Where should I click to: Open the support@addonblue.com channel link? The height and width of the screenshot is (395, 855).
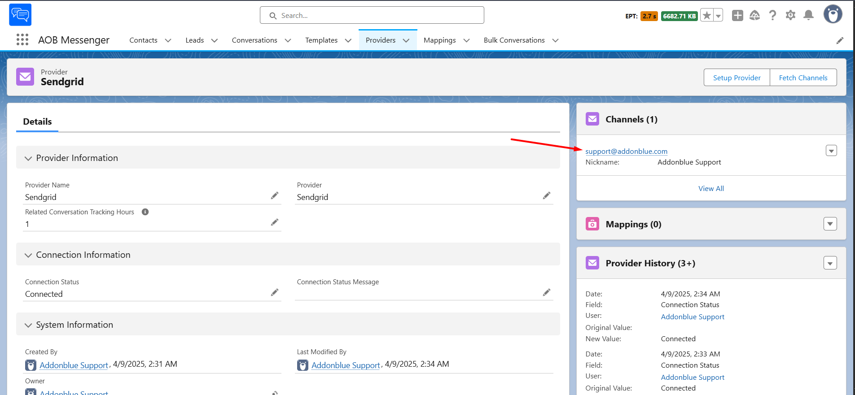click(x=626, y=152)
